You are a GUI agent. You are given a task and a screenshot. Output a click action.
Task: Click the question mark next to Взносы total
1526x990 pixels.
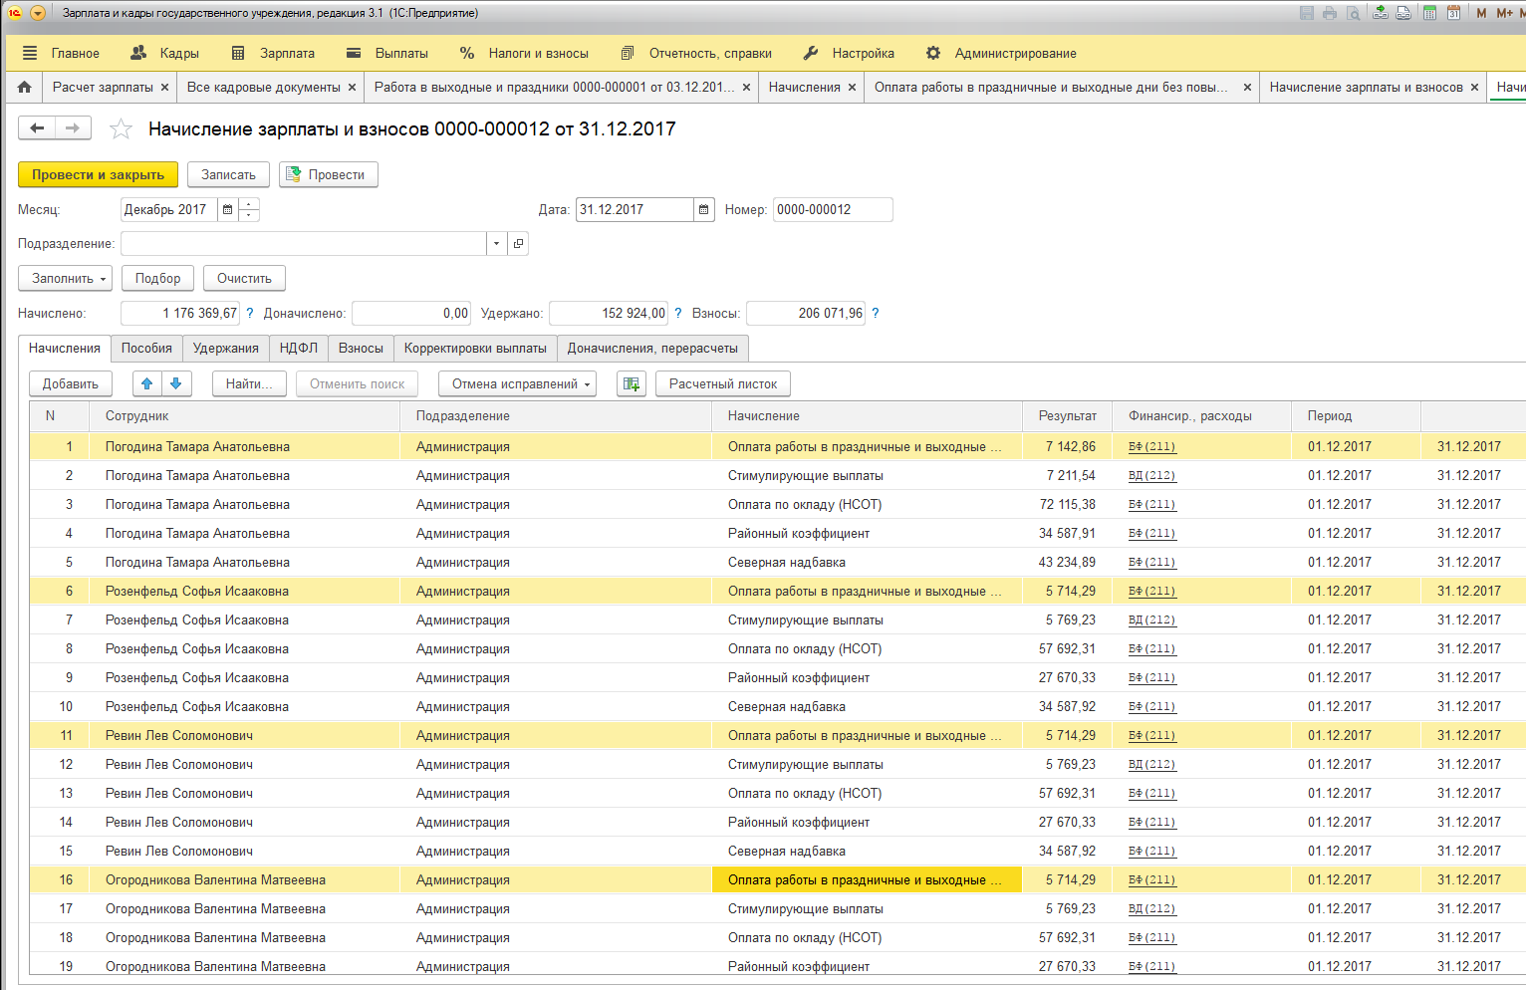[876, 313]
